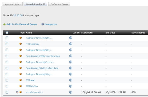
Task: Click the date-based calendar icon on storeSchemaOct row
Action: point(17,92)
